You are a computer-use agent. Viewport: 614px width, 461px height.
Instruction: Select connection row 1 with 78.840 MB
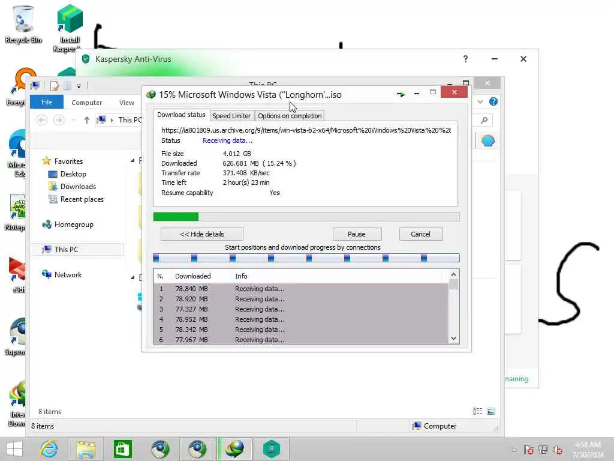300,289
